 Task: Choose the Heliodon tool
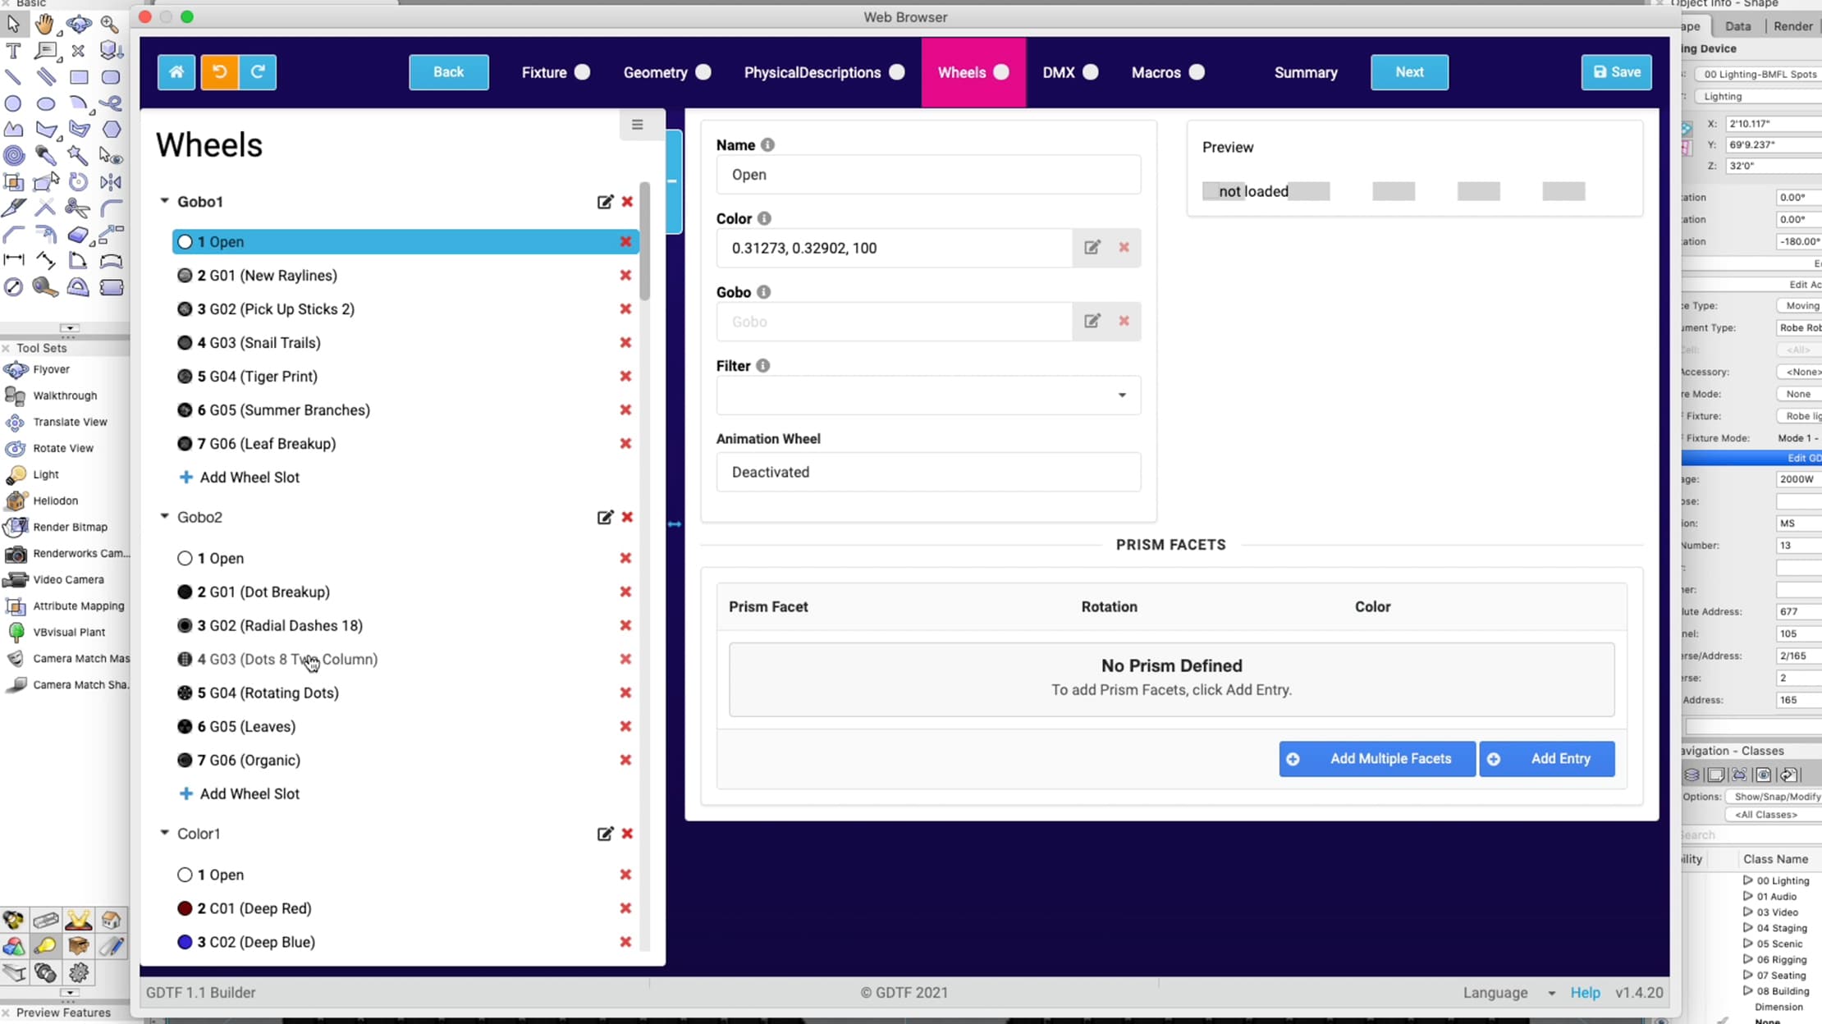(55, 501)
